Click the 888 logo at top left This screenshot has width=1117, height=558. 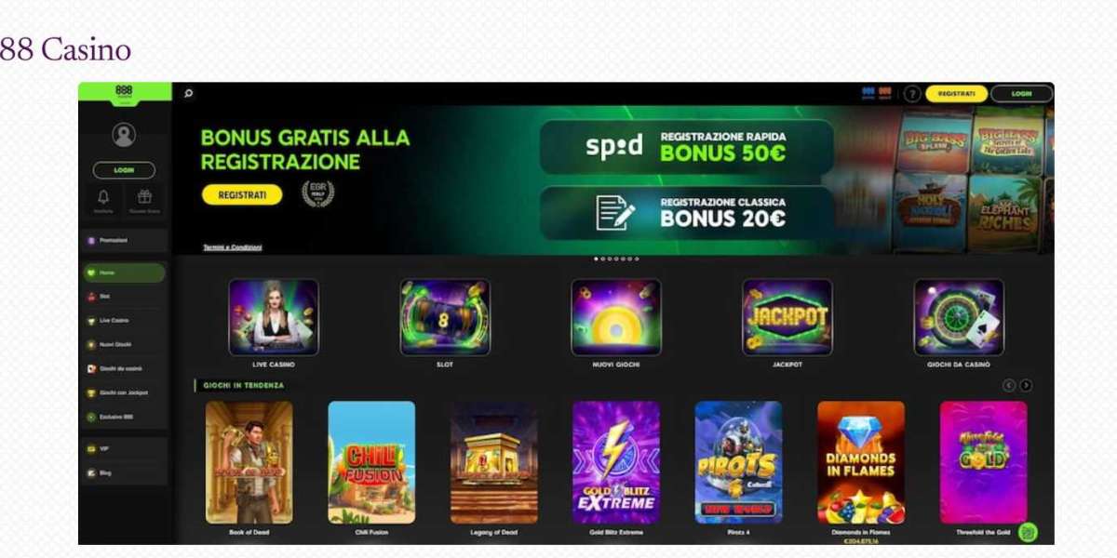124,91
